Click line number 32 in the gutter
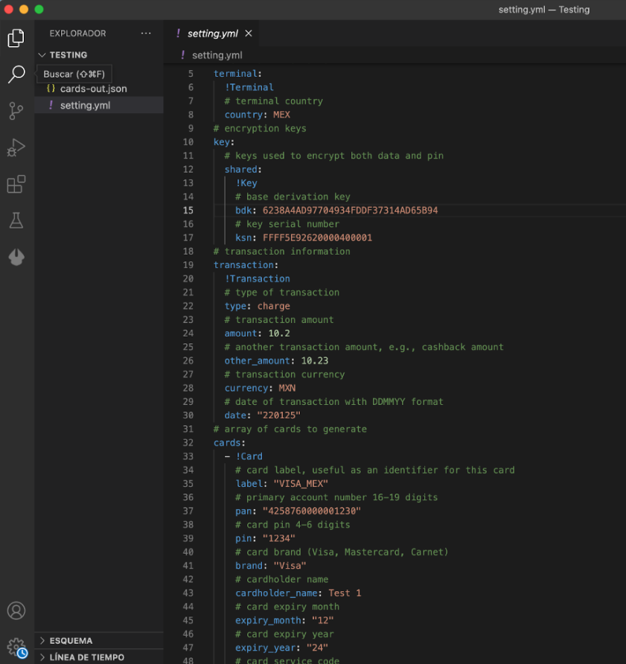 click(188, 442)
